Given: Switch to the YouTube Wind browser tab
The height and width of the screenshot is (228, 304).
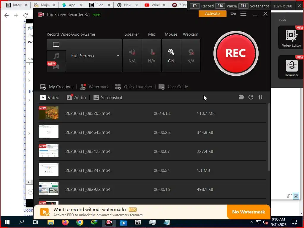Looking at the screenshot, I should point(155,5).
